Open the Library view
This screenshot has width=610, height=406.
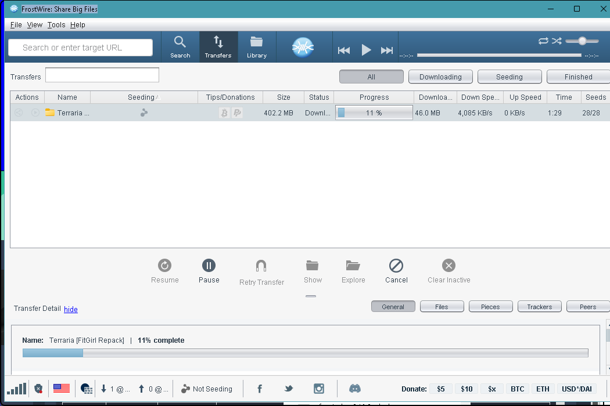tap(257, 47)
